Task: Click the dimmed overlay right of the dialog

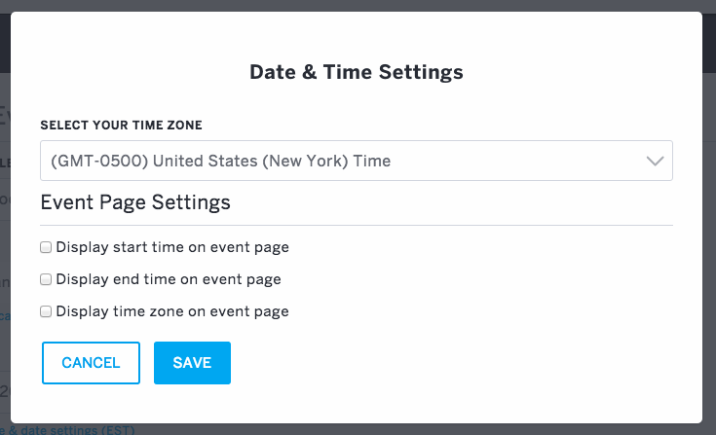Action: (709, 219)
